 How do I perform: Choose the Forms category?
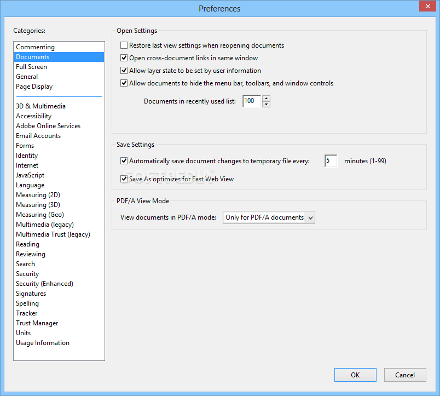(59, 146)
